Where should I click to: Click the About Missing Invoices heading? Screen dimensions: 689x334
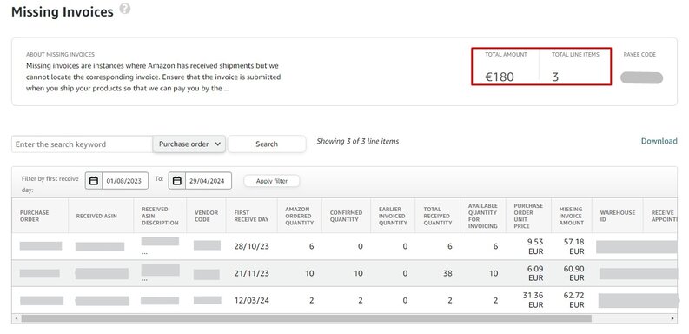click(x=60, y=55)
